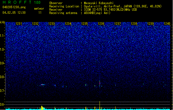Click the 'Receiver' label

56,10
